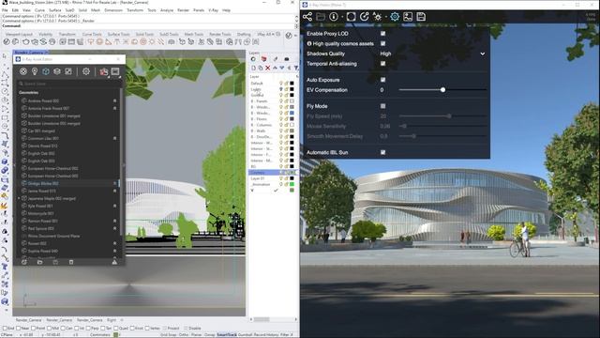600x338 pixels.
Task: Show frame buffer icon in Asset Editor
Action: [115, 71]
